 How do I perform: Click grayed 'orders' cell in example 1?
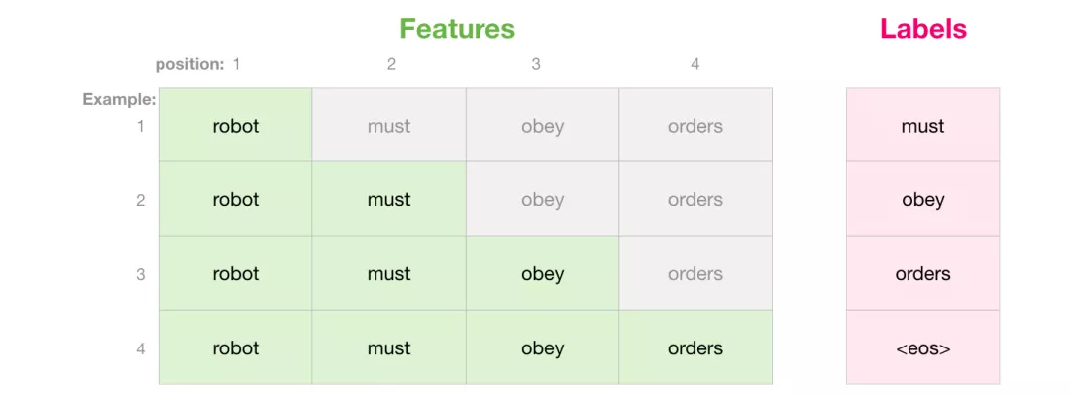(695, 125)
